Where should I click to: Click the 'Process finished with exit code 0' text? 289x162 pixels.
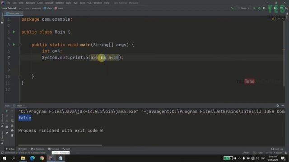coord(61,130)
